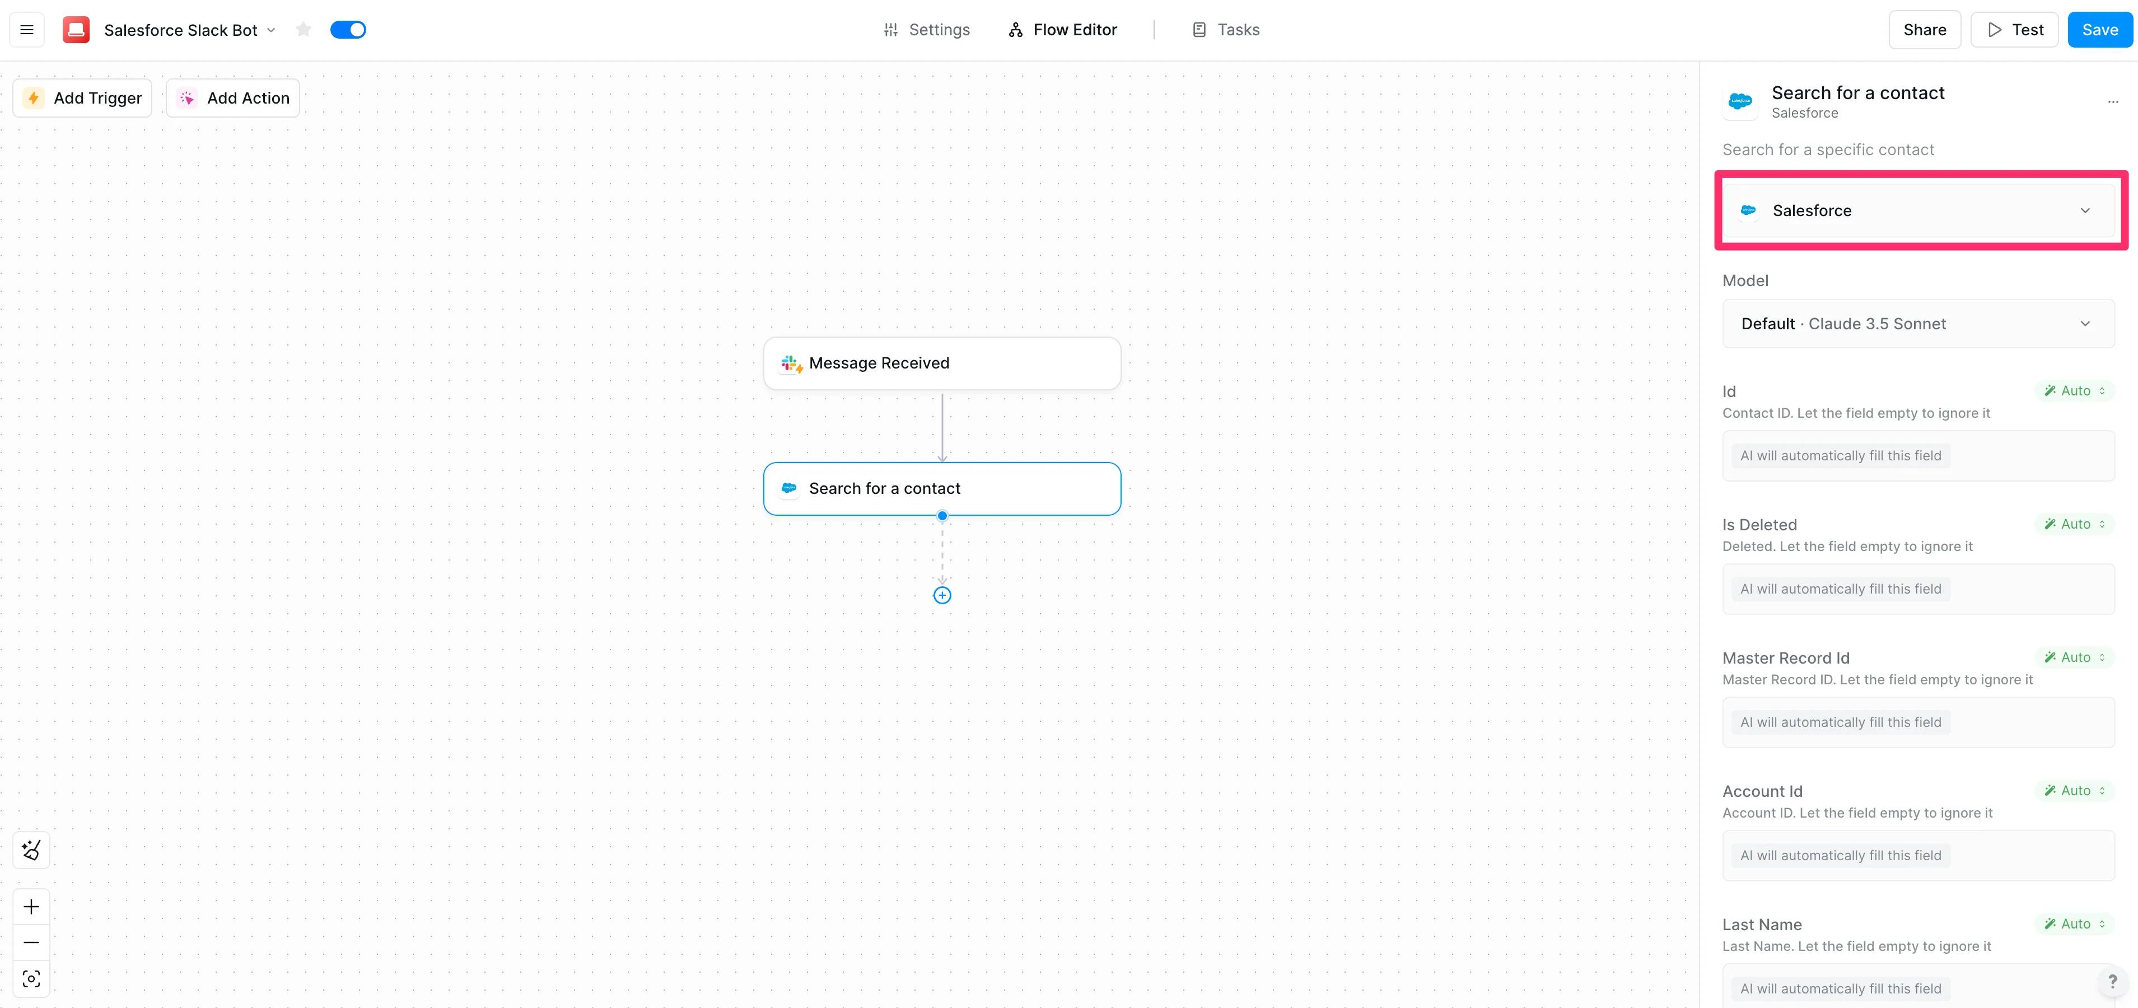Click the magic wand auto-arrange icon

click(31, 850)
